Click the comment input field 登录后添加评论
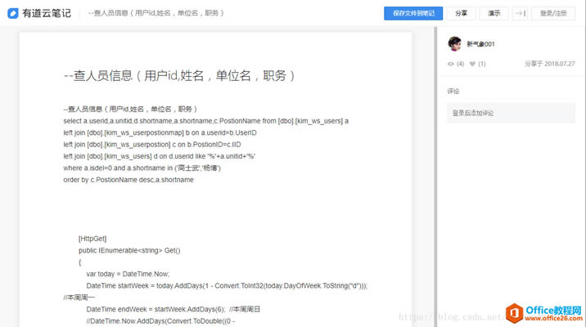586x327 pixels. point(511,113)
